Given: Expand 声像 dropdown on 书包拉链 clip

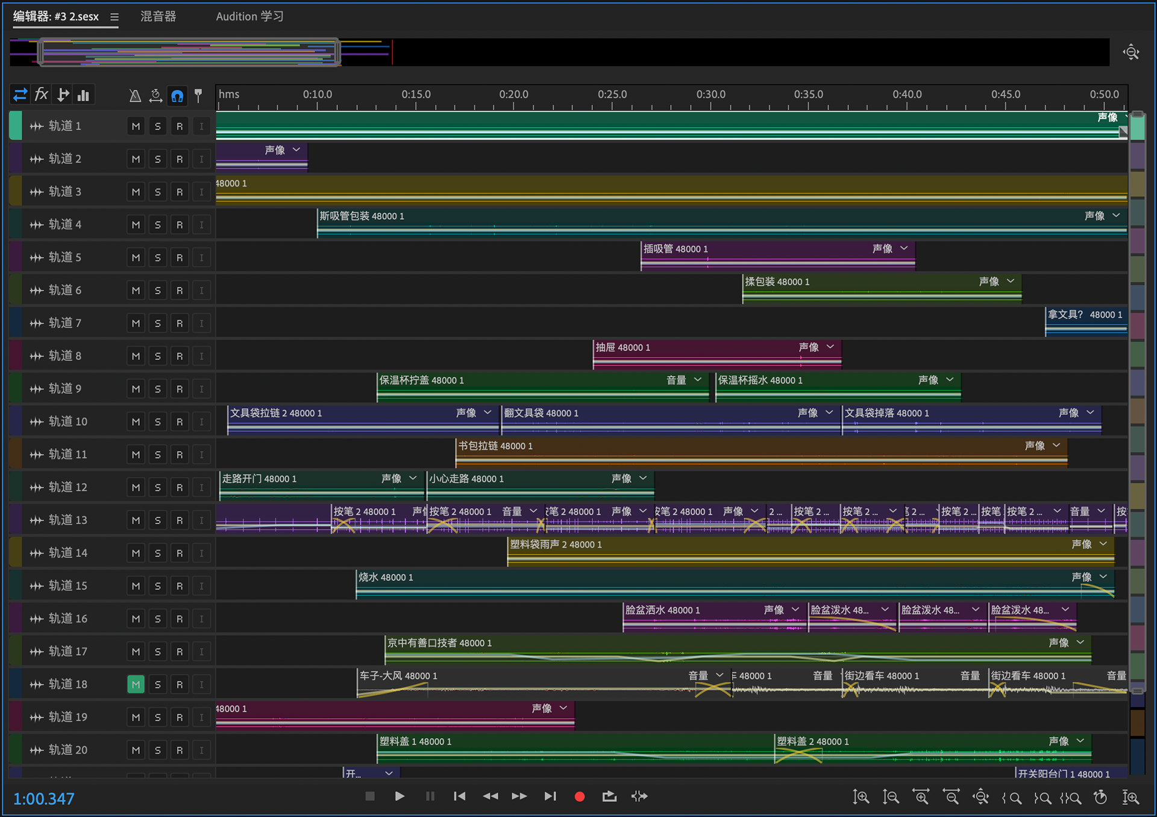Looking at the screenshot, I should [x=1056, y=446].
